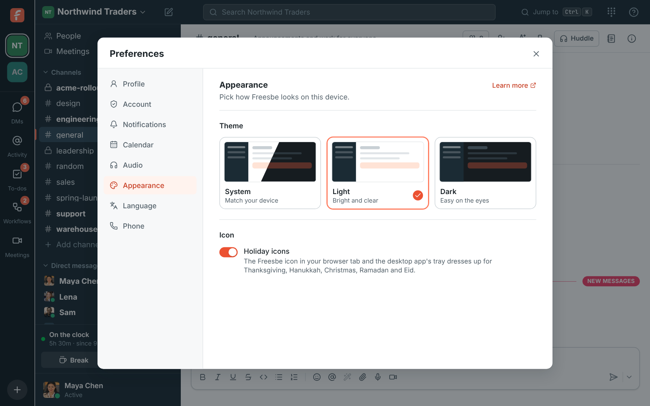Open Activity in the left rail
Viewport: 650px width, 406px height.
(17, 146)
